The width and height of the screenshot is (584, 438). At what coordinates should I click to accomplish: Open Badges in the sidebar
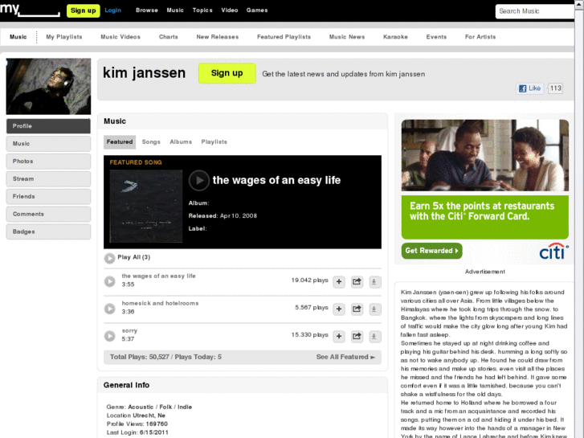coord(48,231)
